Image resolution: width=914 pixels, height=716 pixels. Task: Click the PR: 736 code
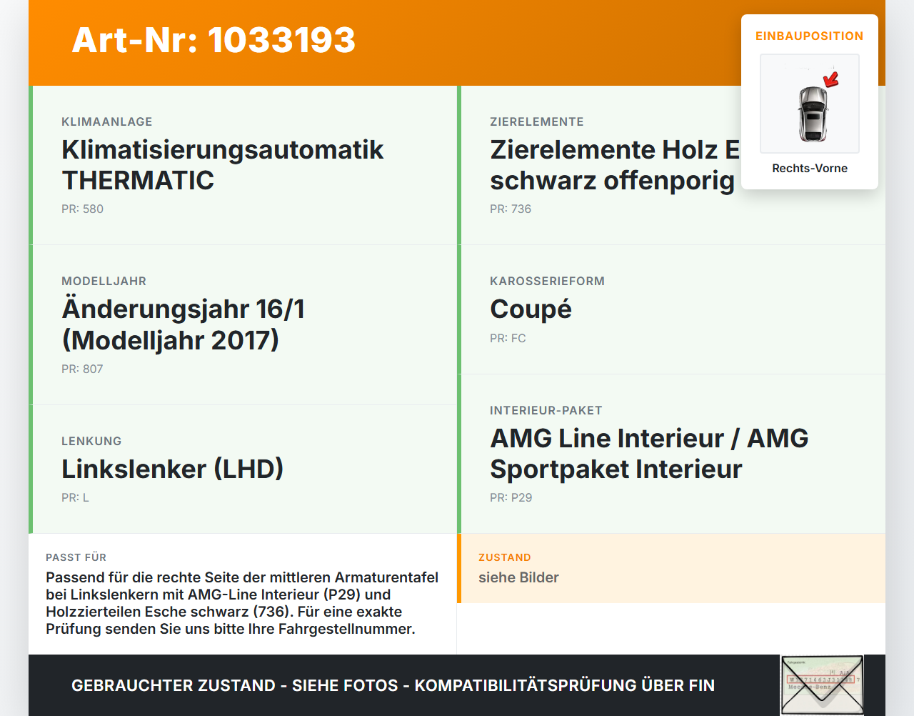click(511, 209)
